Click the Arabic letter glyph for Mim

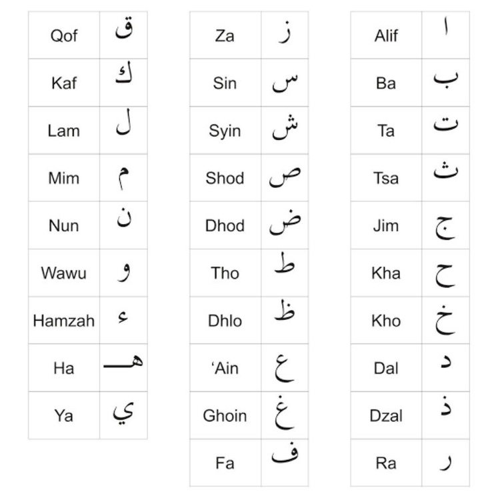[124, 177]
